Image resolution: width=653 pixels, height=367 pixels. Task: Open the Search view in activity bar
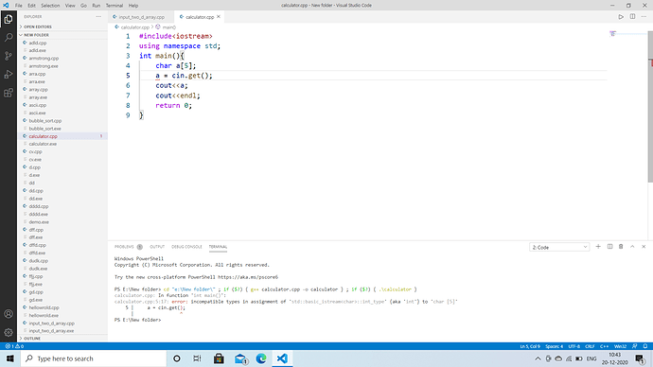click(9, 38)
